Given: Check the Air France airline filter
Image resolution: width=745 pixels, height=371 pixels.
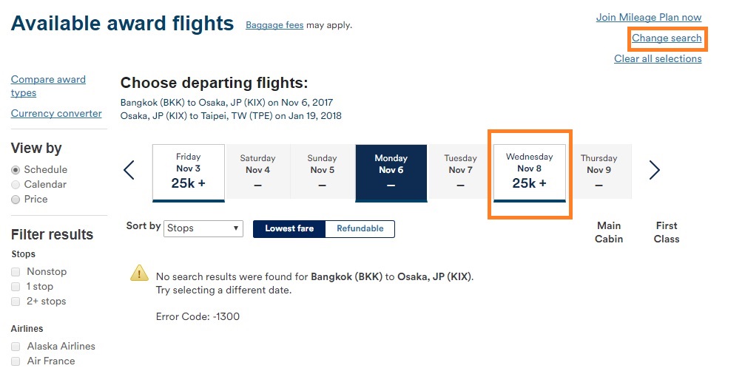Looking at the screenshot, I should (16, 361).
